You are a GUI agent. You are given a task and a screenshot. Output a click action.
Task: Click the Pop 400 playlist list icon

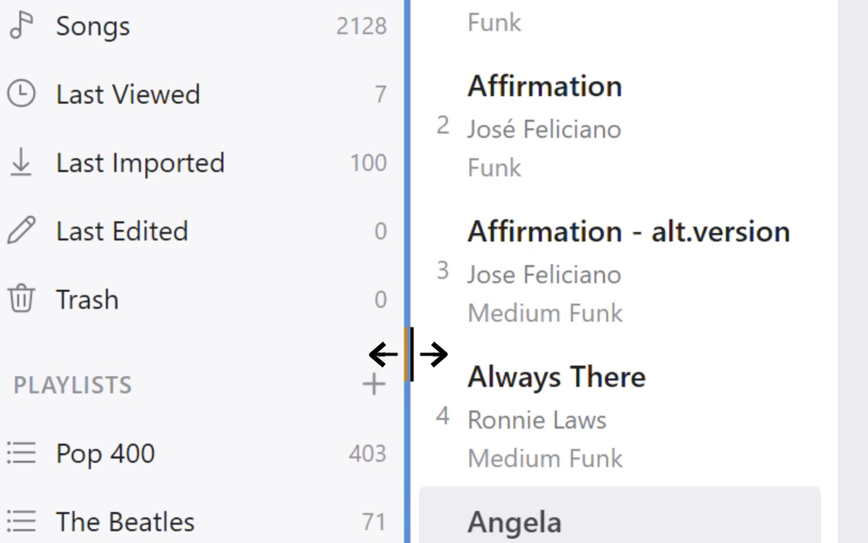(21, 453)
